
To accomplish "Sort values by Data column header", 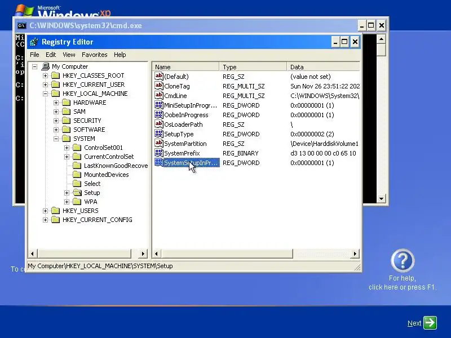I will (x=323, y=67).
